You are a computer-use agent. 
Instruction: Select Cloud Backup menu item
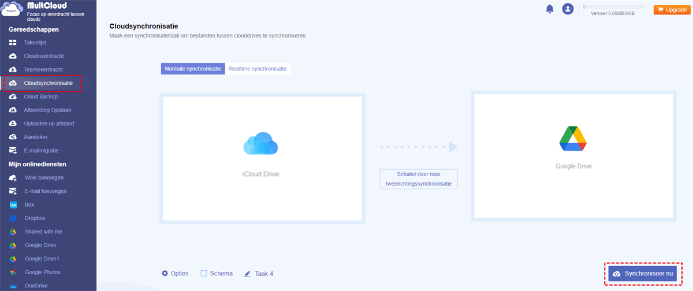pos(41,96)
